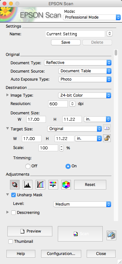Click the settings Name field

[75, 34]
